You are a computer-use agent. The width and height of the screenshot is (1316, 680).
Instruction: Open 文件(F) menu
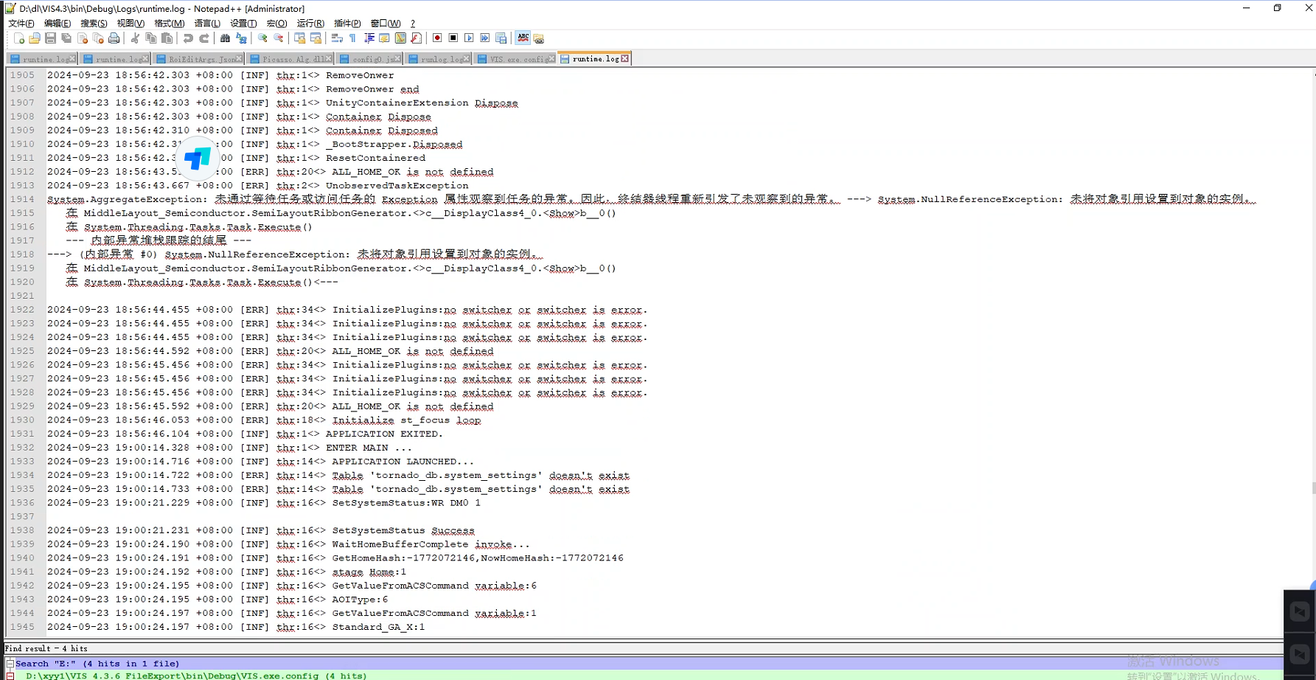(21, 24)
